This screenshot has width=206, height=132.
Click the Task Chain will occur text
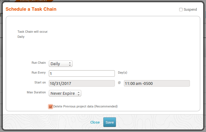(x=33, y=32)
